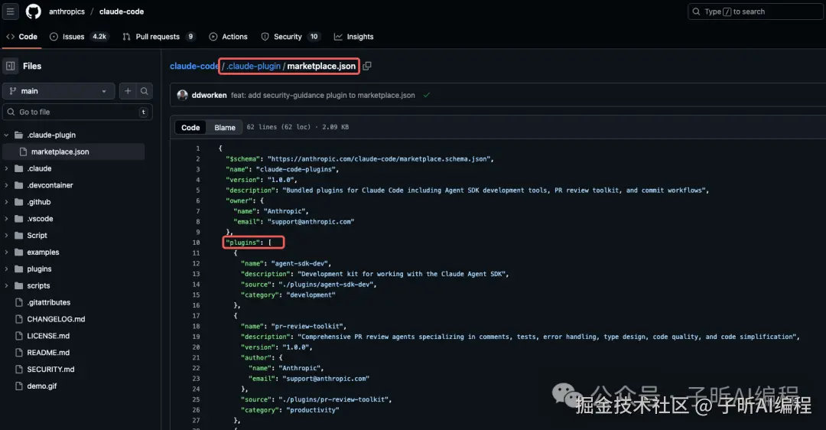Click the claude-code breadcrumb link
826x430 pixels.
(193, 67)
